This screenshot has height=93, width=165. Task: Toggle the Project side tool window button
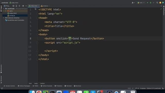click(1, 9)
